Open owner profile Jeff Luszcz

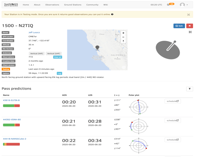coord(34,33)
